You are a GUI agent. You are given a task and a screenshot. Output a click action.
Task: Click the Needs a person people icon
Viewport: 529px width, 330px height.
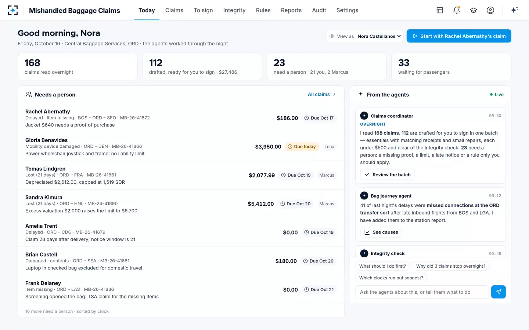[x=29, y=95]
